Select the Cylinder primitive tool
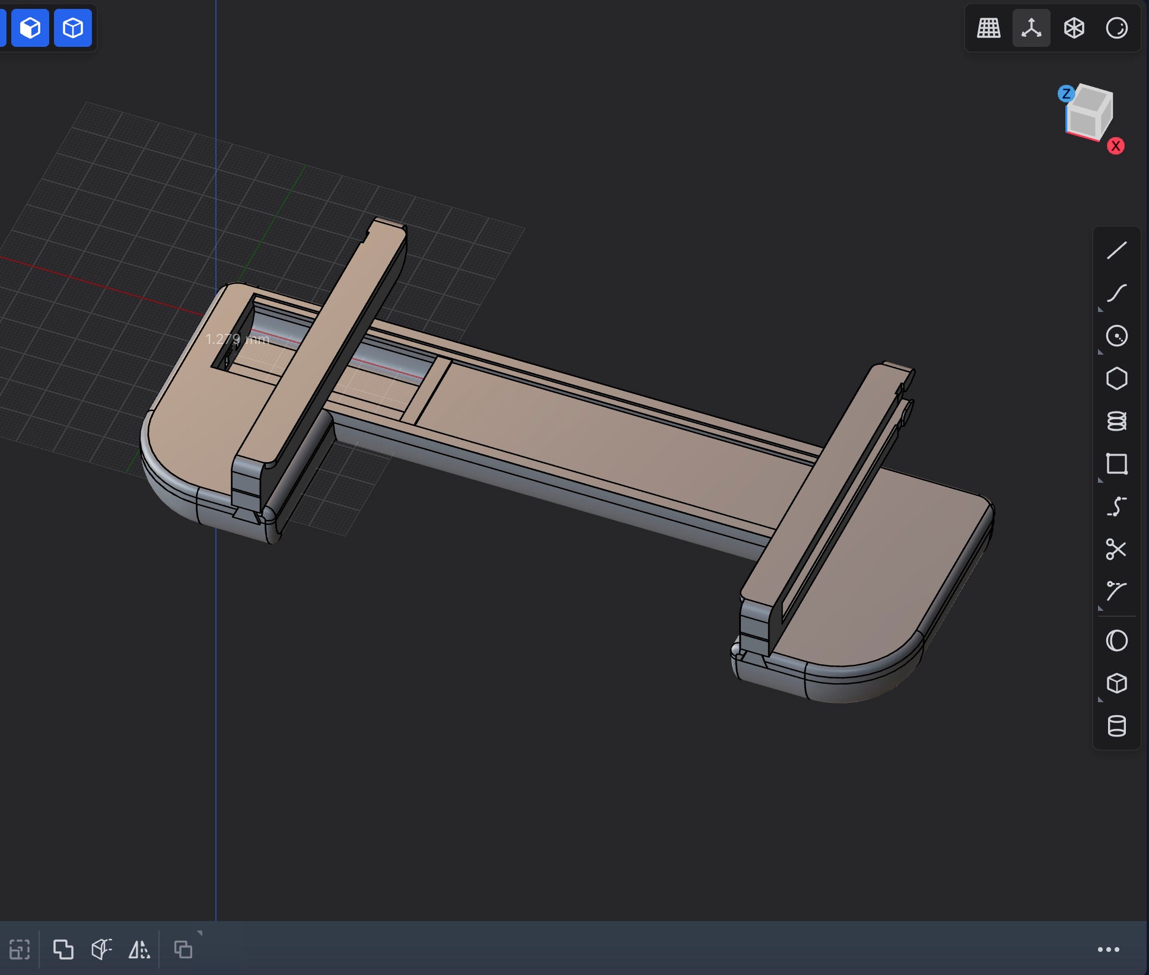 [x=1118, y=726]
